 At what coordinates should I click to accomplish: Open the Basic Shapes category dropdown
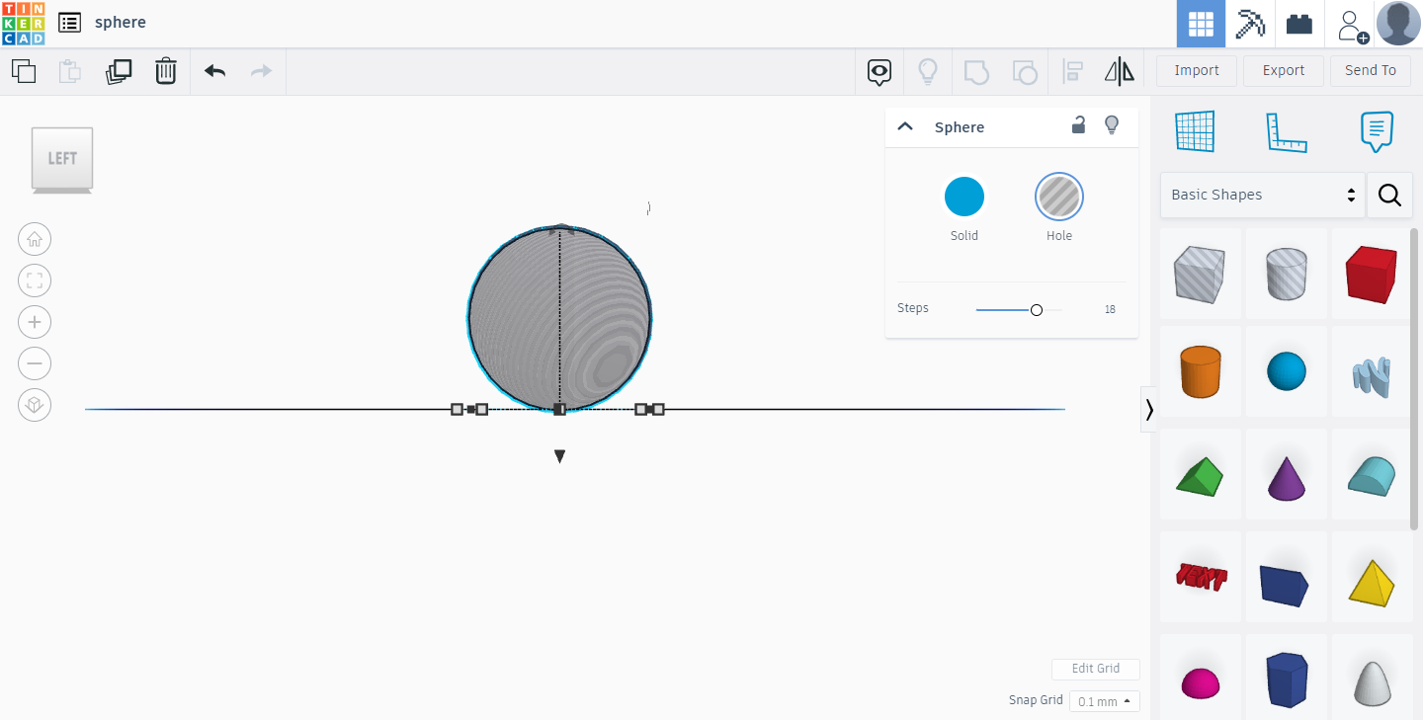point(1262,195)
